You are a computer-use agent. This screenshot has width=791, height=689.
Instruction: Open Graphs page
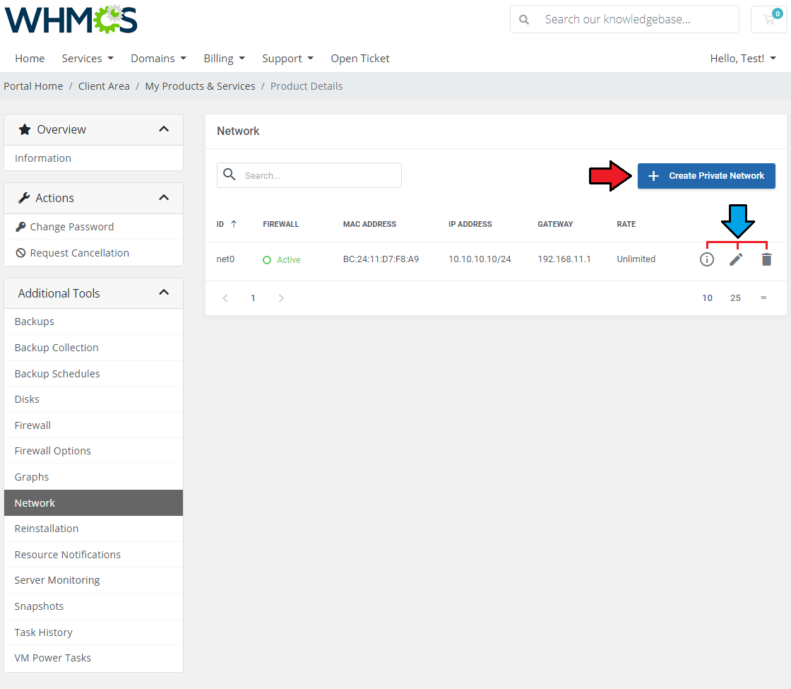tap(93, 477)
